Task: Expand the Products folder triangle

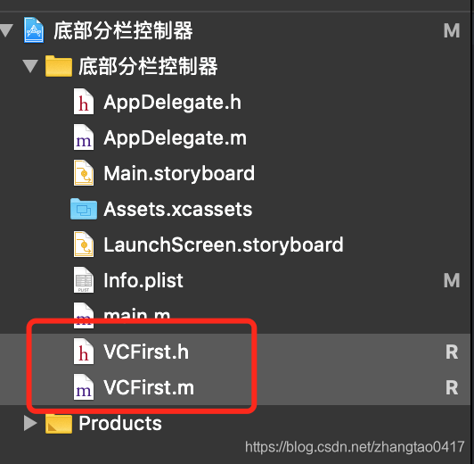Action: point(30,423)
